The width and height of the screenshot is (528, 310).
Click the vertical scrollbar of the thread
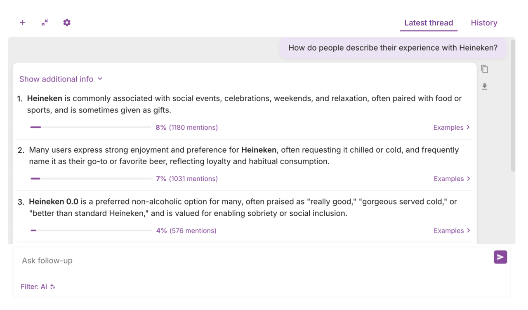click(x=513, y=106)
